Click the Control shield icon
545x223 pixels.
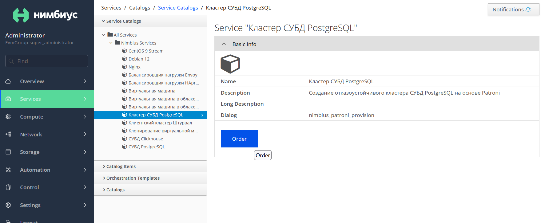[8, 187]
